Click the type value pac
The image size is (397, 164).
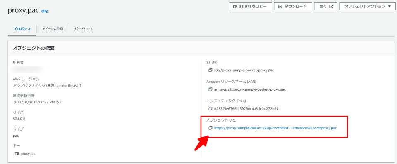[x=16, y=136]
